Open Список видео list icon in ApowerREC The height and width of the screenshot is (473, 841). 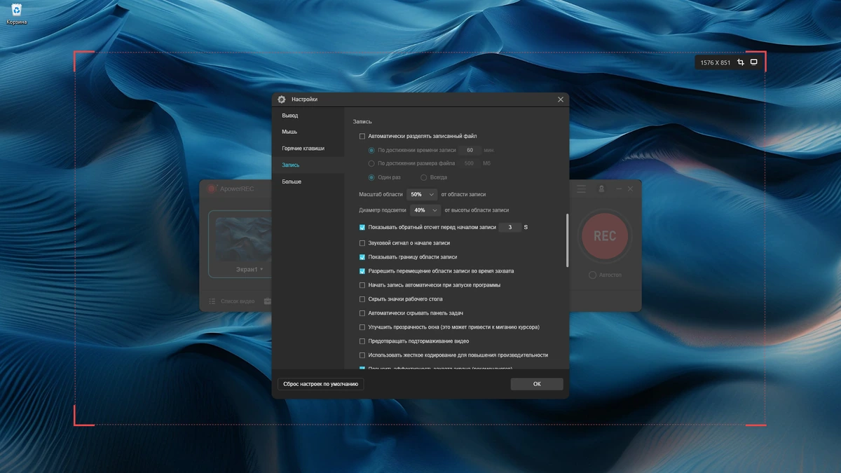coord(212,301)
